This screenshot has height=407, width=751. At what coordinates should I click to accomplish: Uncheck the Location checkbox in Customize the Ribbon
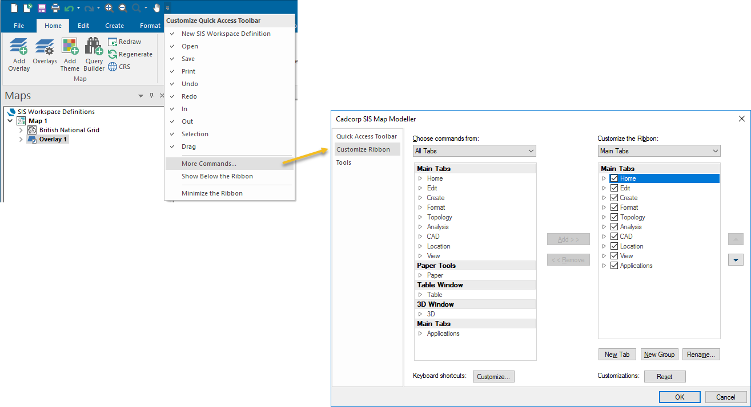pyautogui.click(x=614, y=246)
